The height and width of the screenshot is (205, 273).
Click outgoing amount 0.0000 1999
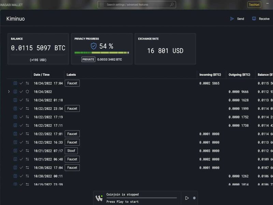239,109
